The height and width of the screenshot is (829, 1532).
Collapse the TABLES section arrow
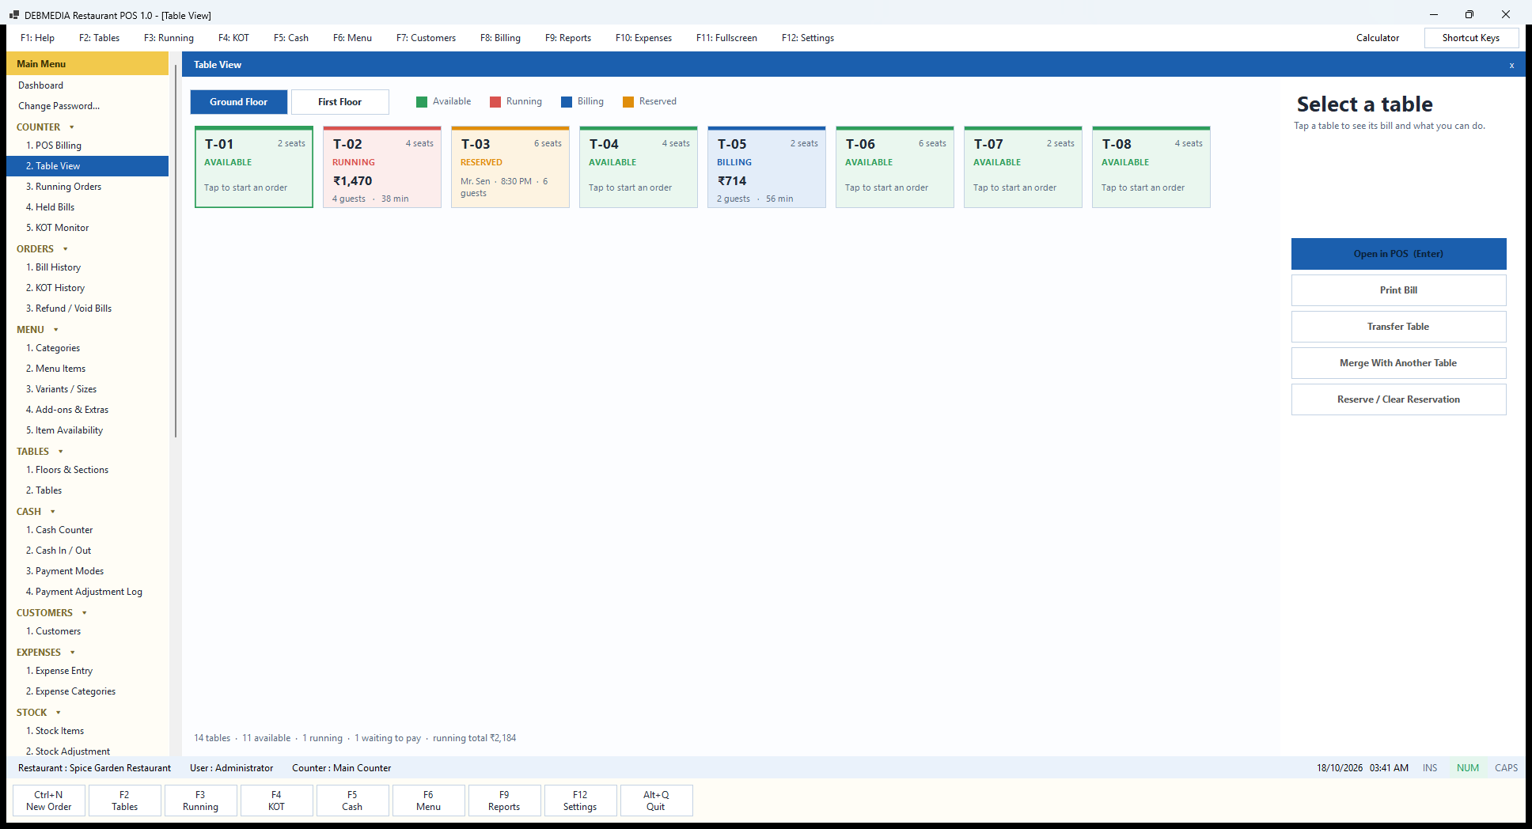61,452
